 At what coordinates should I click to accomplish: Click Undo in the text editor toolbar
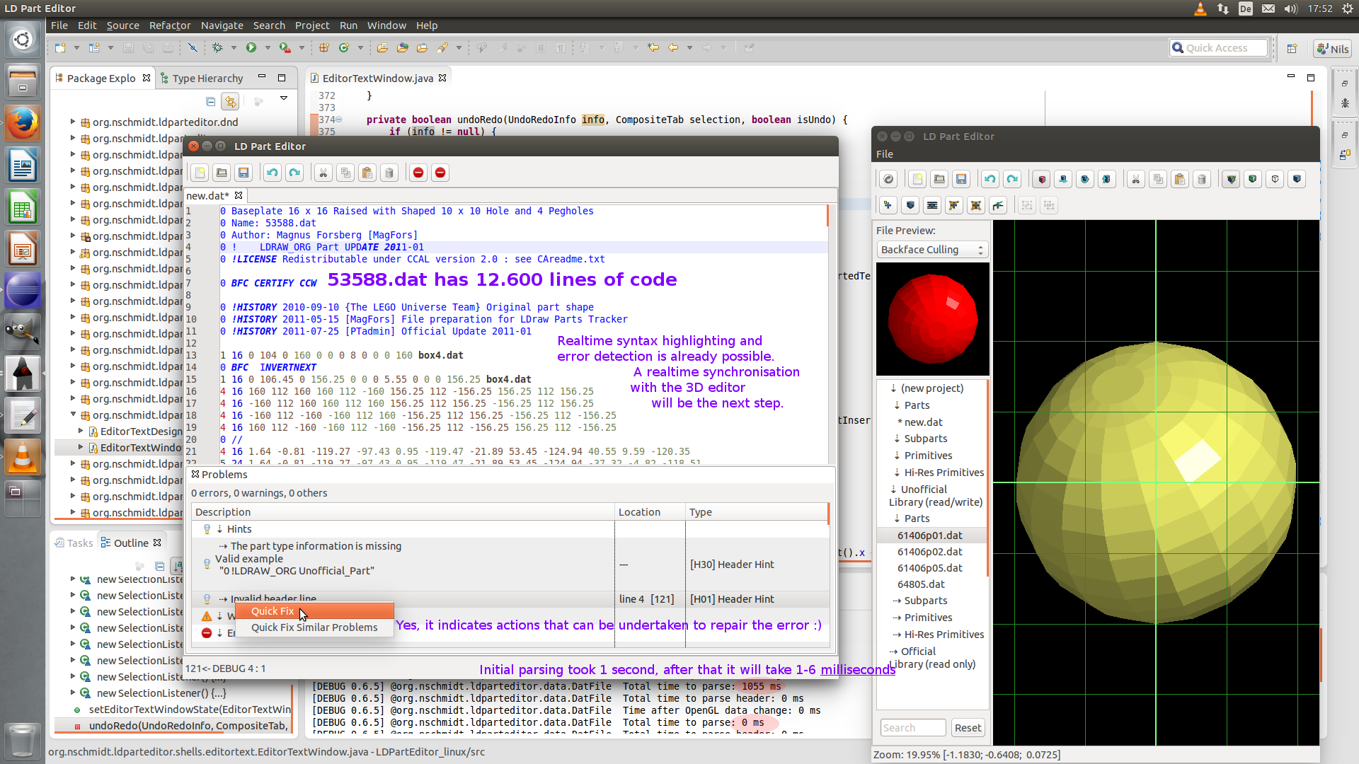click(273, 173)
